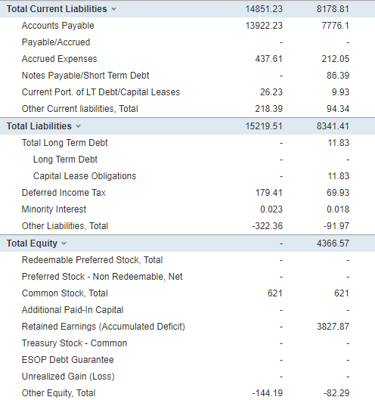This screenshot has width=375, height=400.
Task: Click the Common Stock, Total label
Action: point(65,293)
